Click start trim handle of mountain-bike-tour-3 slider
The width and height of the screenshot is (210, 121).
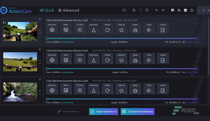tap(47, 99)
